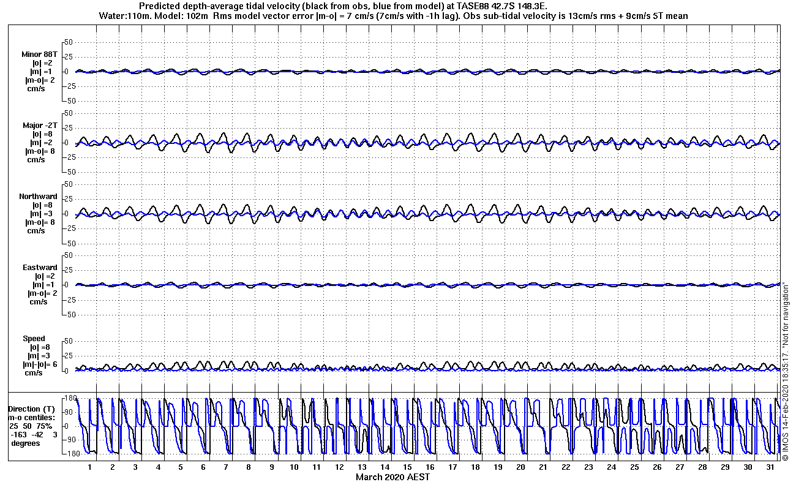Click day label '9' on the date axis
This screenshot has height=490, width=796.
click(271, 467)
